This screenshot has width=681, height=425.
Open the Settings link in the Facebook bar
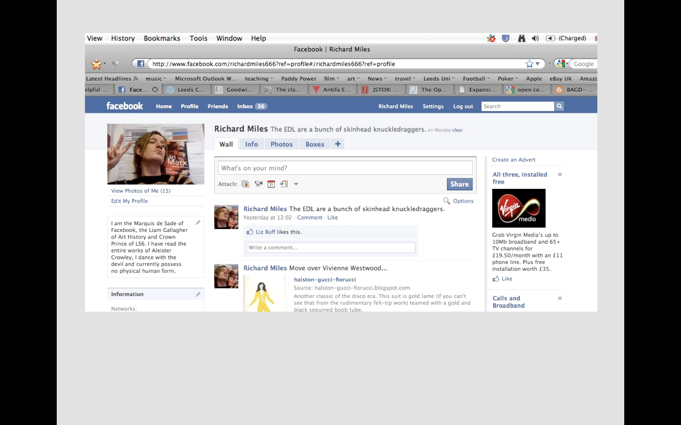(x=433, y=106)
